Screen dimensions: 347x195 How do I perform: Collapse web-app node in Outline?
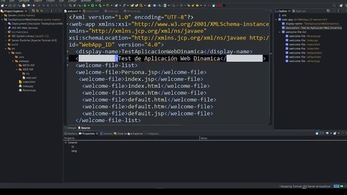click(x=276, y=19)
